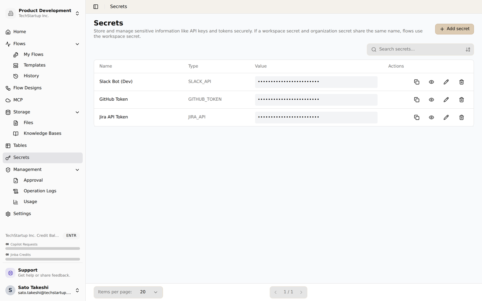Open Usage page
The height and width of the screenshot is (301, 482).
click(x=47, y=202)
